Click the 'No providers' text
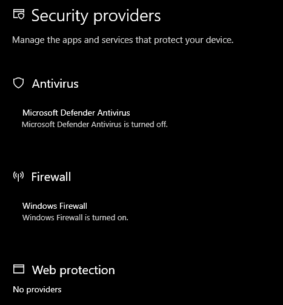This screenshot has height=305, width=283. 37,289
